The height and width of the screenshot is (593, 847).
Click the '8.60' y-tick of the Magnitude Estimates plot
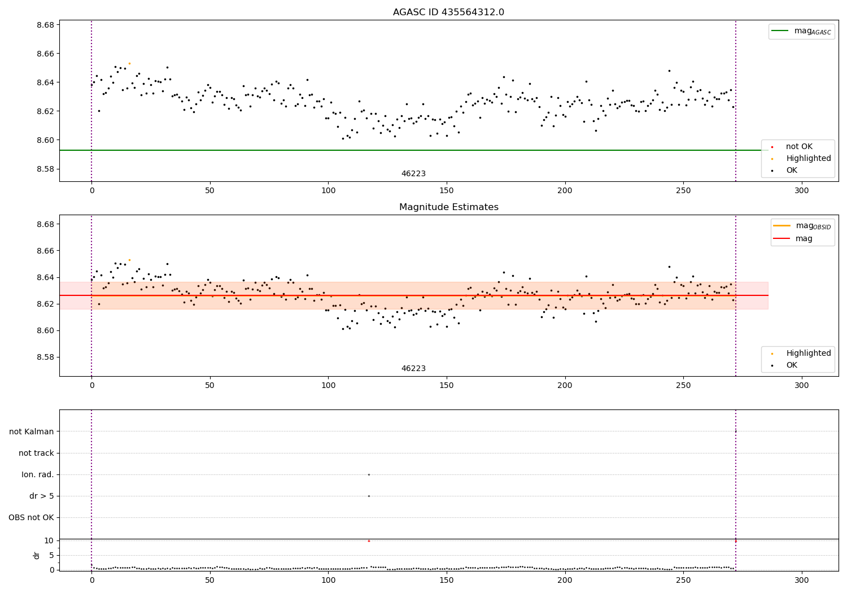click(46, 331)
